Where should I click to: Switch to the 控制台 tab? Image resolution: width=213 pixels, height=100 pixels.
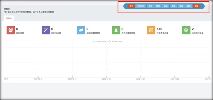(9, 18)
